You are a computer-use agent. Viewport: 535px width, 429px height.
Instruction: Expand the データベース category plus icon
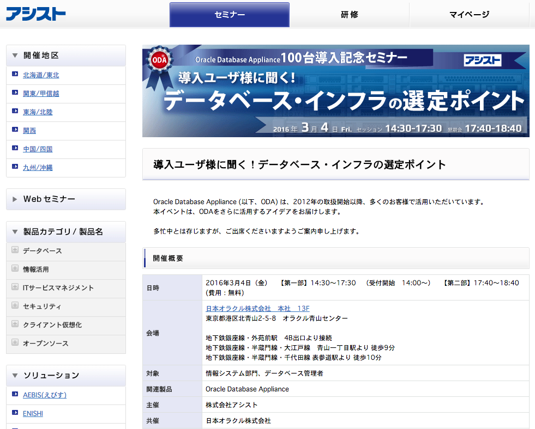pos(15,250)
